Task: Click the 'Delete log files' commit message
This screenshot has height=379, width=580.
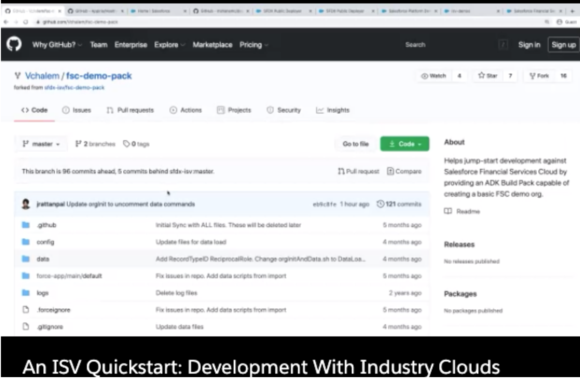Action: (176, 293)
